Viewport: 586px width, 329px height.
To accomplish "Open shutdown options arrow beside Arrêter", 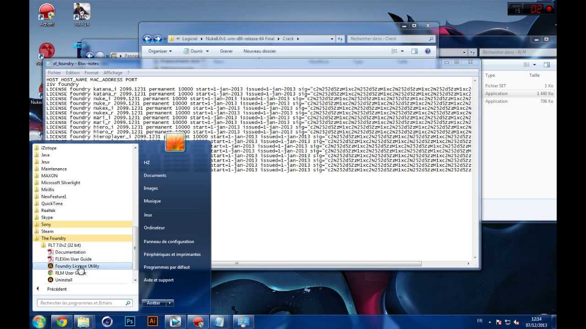I will pyautogui.click(x=170, y=303).
